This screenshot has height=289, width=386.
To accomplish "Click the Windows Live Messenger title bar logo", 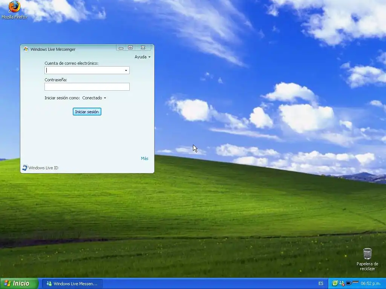I will click(x=26, y=49).
